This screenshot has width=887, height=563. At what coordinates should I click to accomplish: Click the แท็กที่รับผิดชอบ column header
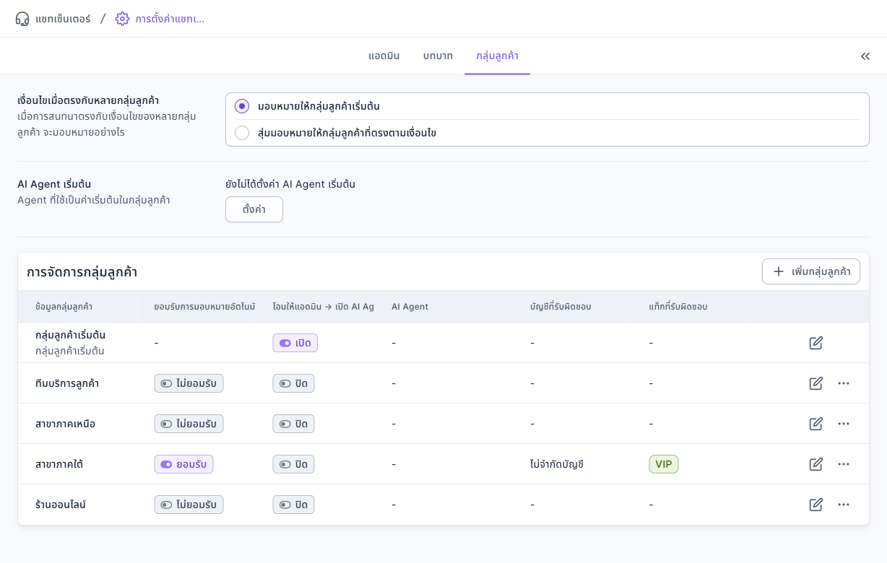pyautogui.click(x=678, y=307)
